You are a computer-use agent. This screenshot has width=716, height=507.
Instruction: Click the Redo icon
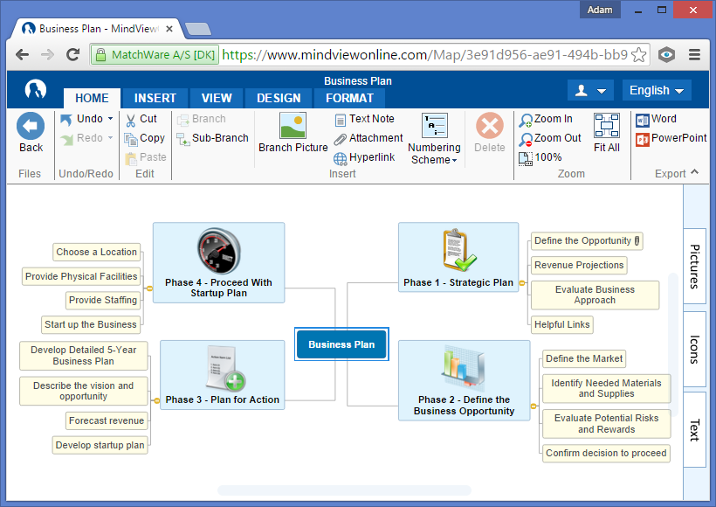(66, 138)
